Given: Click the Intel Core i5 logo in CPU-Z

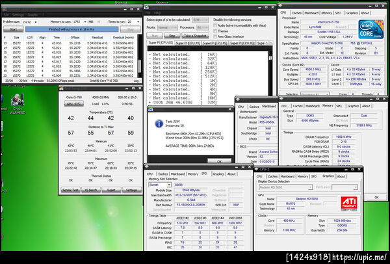Looking at the screenshot, I should click(371, 29).
